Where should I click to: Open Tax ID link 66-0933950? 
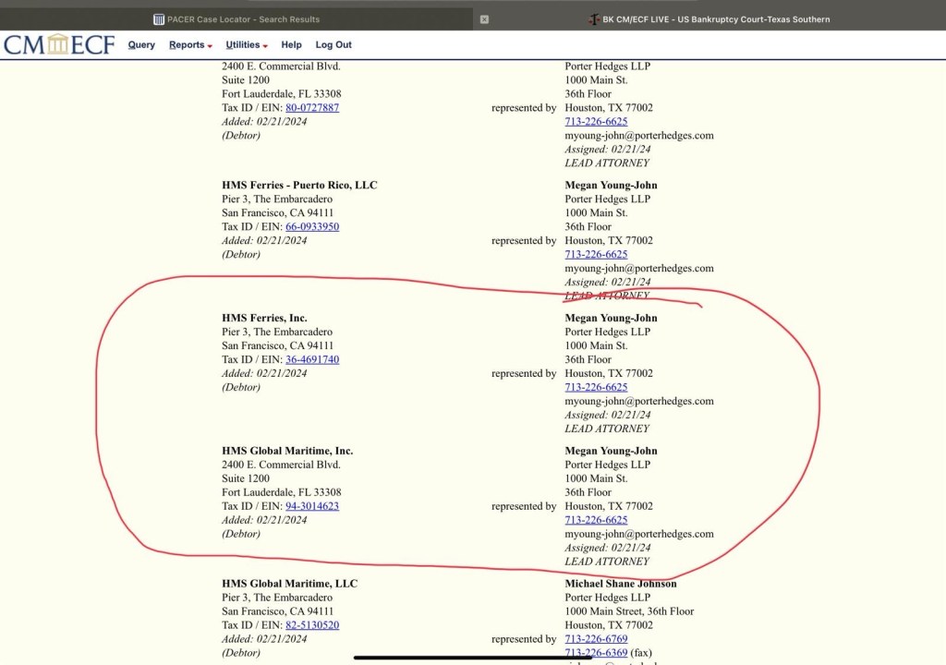point(312,226)
